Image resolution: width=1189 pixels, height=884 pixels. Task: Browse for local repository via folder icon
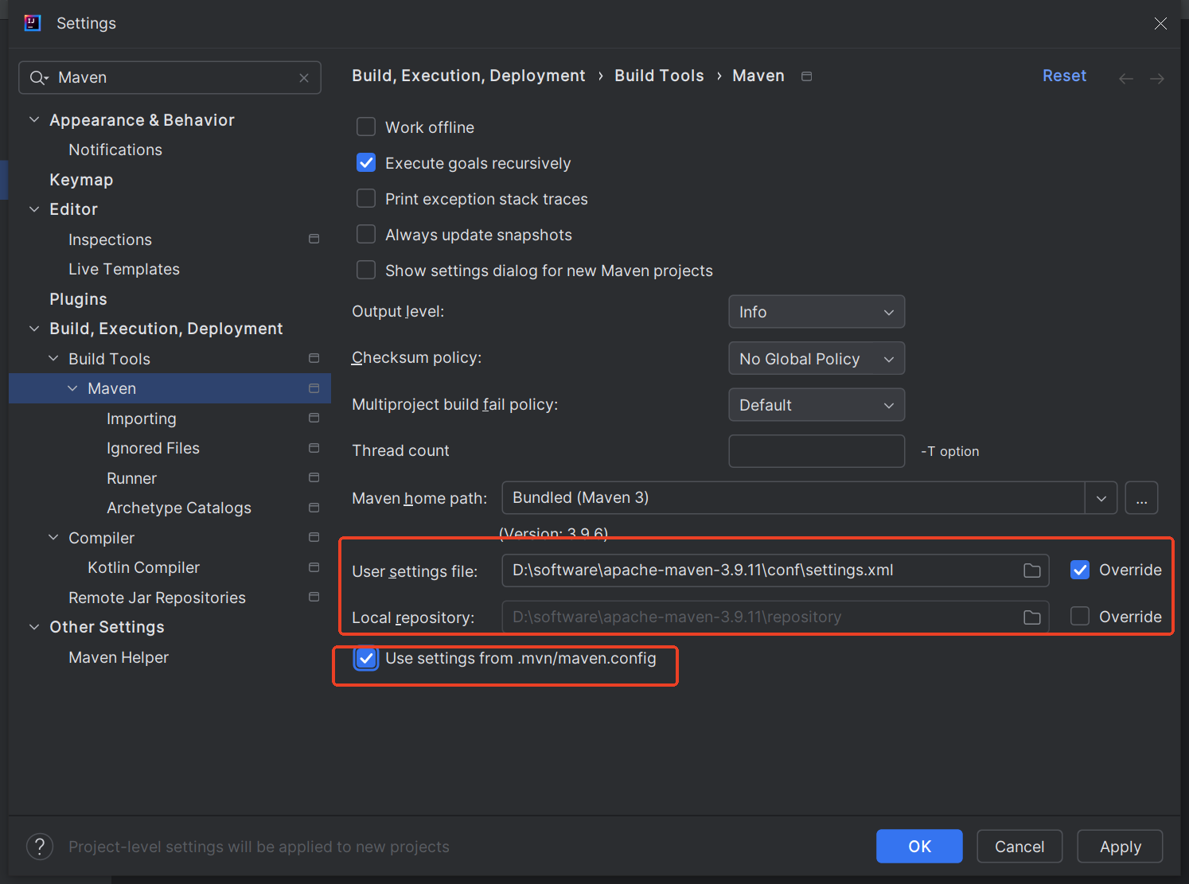(x=1032, y=617)
